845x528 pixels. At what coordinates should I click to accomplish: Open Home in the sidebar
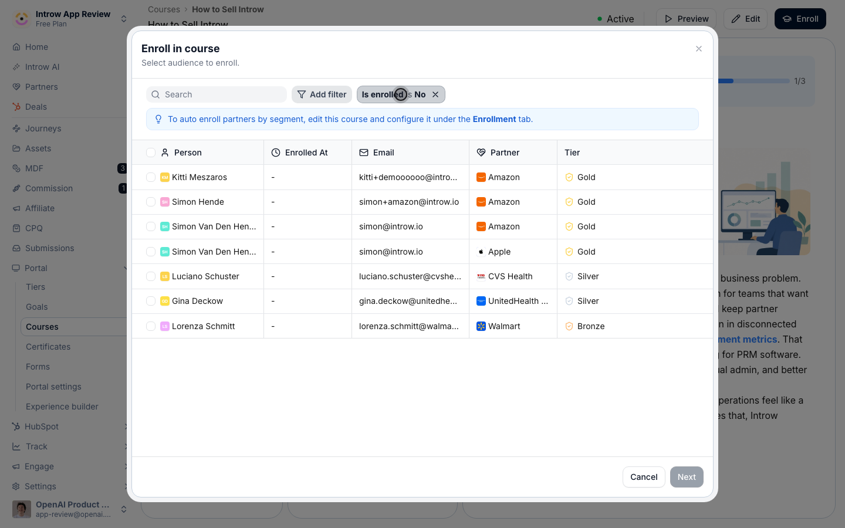pos(36,47)
